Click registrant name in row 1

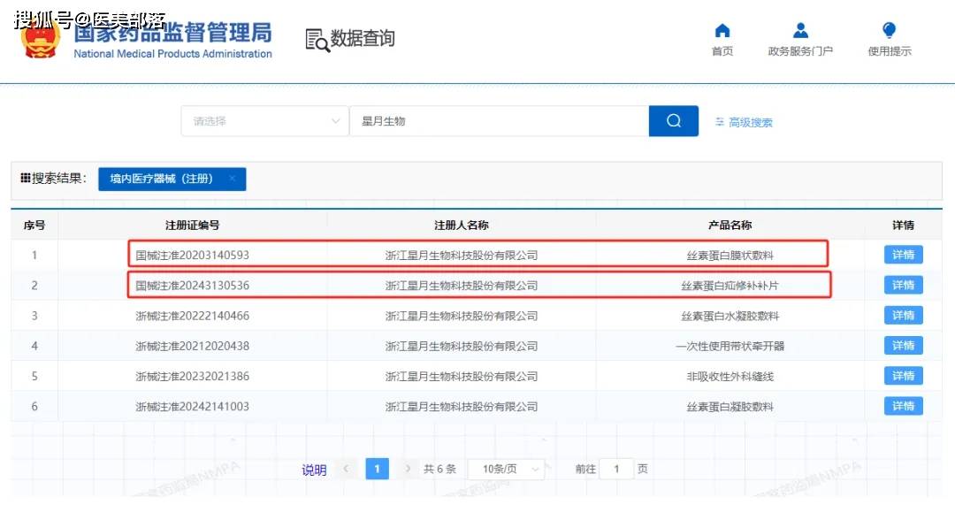(x=461, y=255)
